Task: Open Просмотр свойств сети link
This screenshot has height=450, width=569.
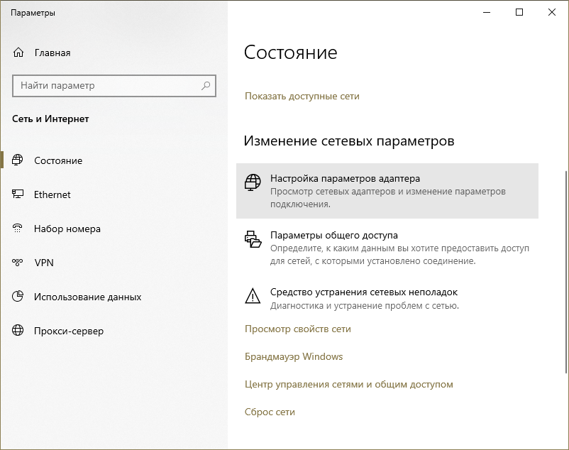Action: pyautogui.click(x=298, y=329)
